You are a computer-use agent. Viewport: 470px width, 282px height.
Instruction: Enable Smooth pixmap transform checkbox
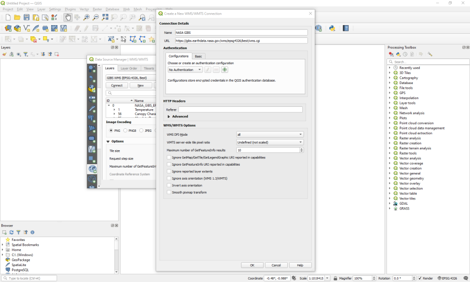tap(169, 192)
